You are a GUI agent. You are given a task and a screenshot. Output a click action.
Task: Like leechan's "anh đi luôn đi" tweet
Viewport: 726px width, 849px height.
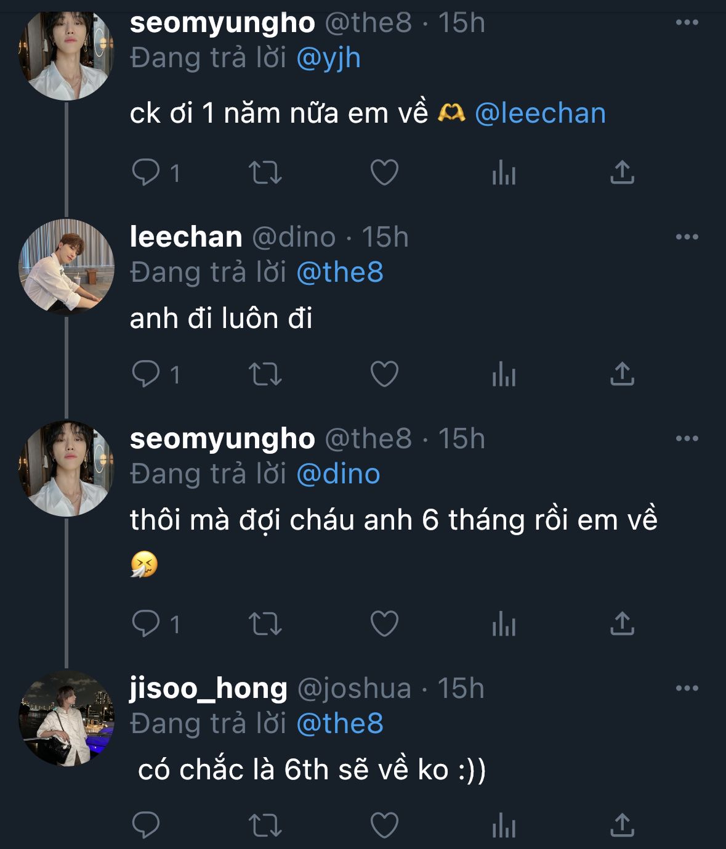pyautogui.click(x=384, y=374)
